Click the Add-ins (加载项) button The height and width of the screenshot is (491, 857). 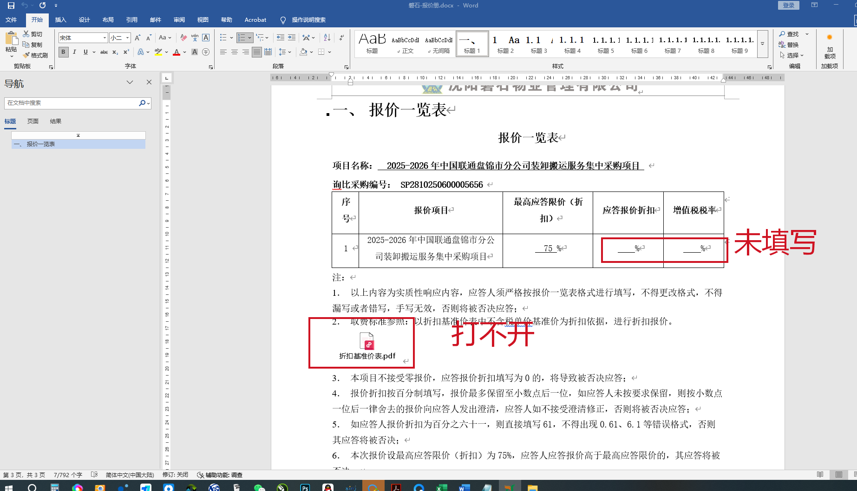pyautogui.click(x=830, y=46)
